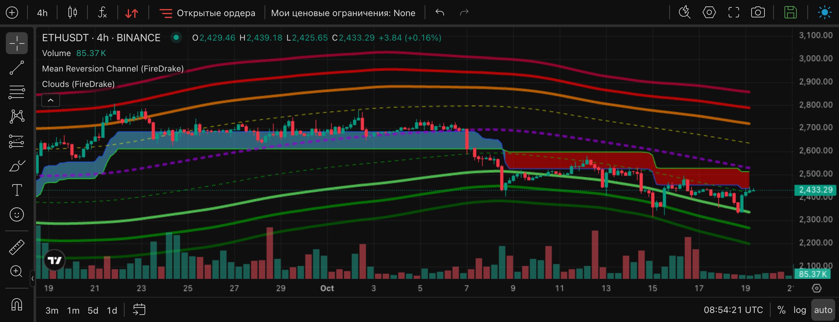Image resolution: width=839 pixels, height=322 pixels.
Task: Select the crosshair cursor tool
Action: click(16, 43)
